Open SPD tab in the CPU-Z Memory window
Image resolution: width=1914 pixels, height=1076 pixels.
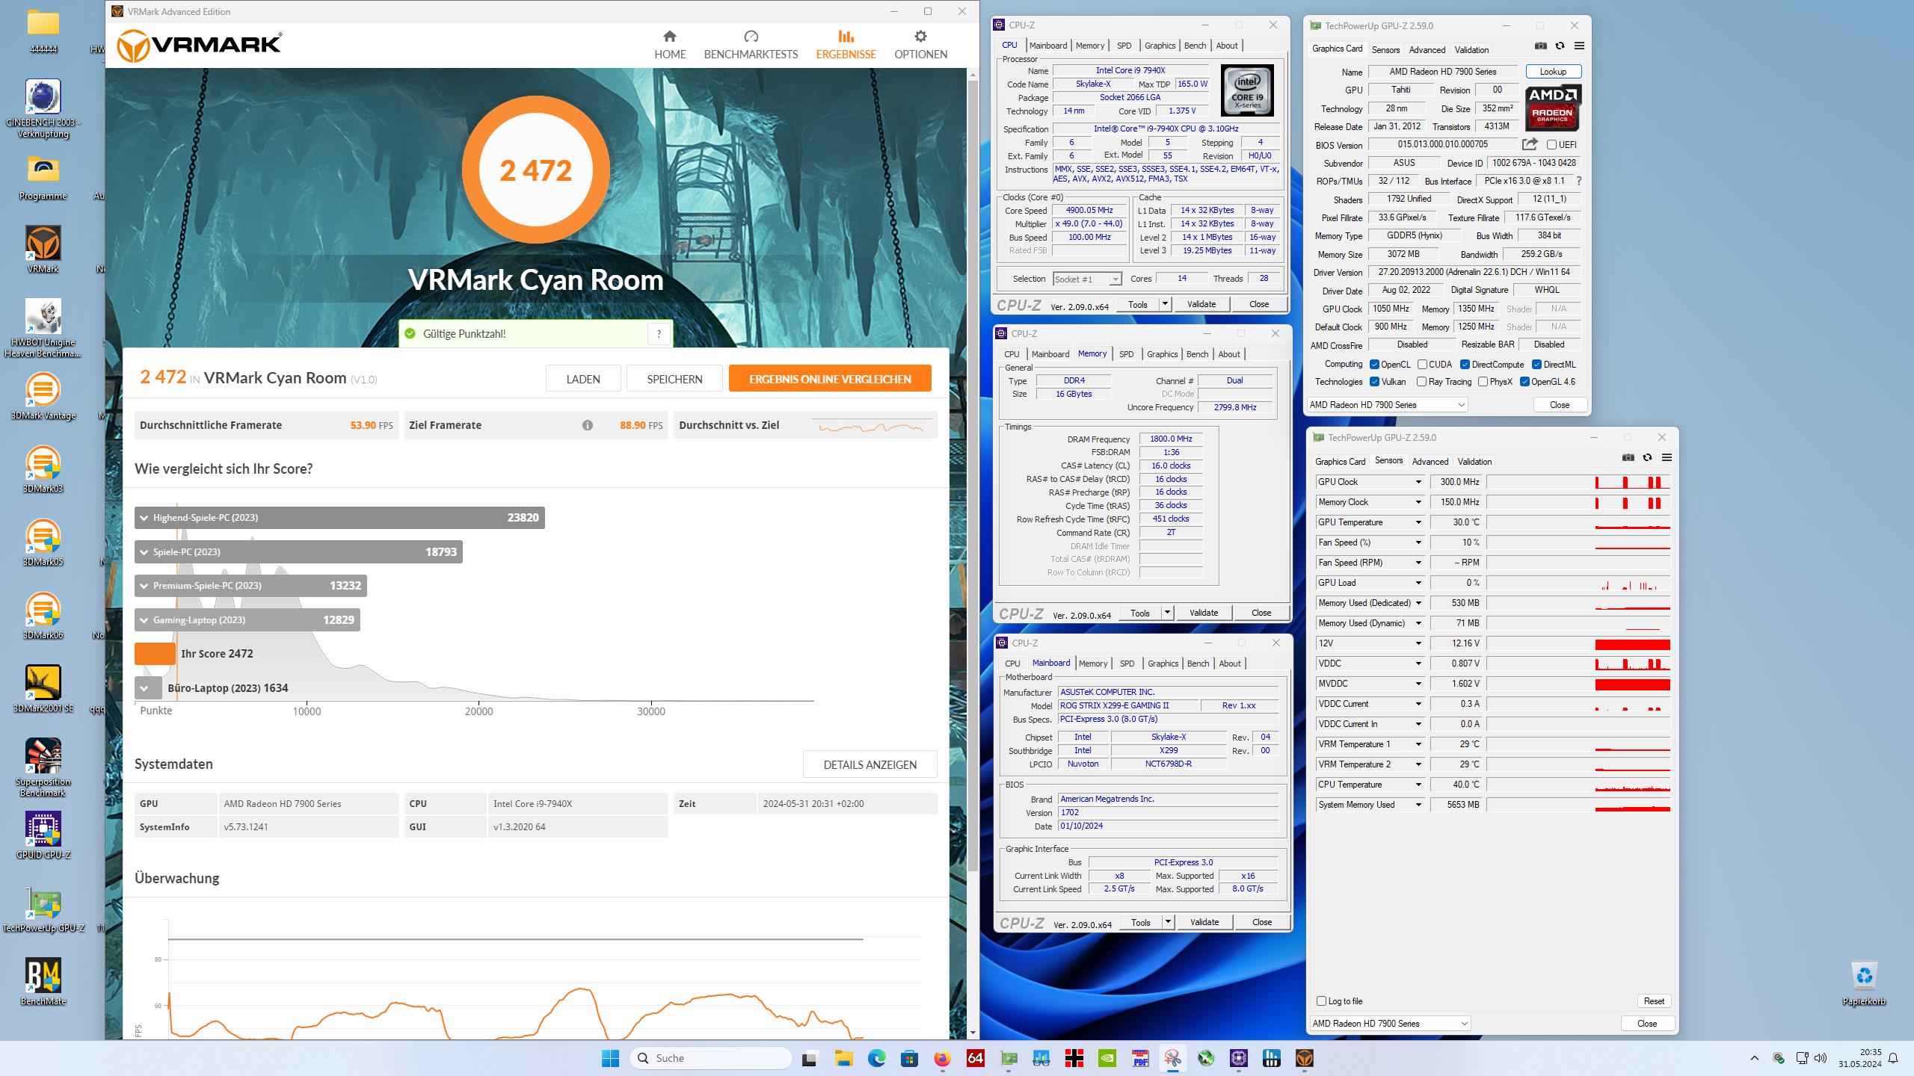point(1126,354)
